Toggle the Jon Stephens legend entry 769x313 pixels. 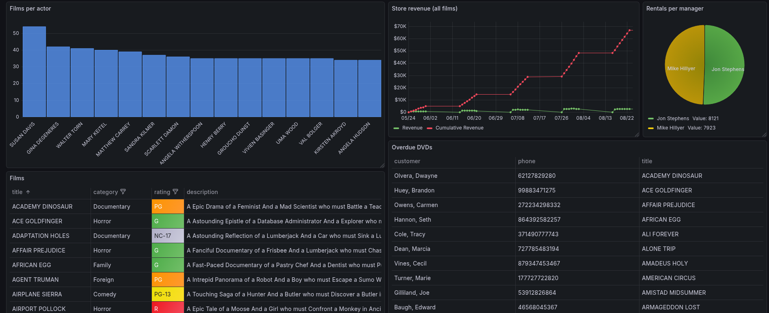672,119
